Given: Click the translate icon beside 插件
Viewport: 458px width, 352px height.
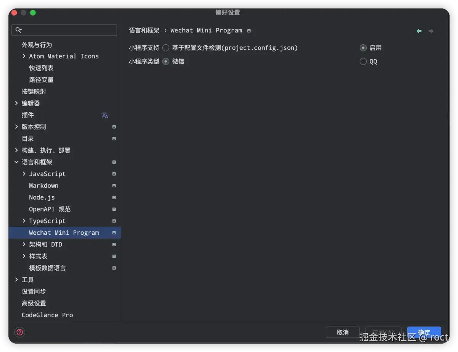Looking at the screenshot, I should pos(105,115).
